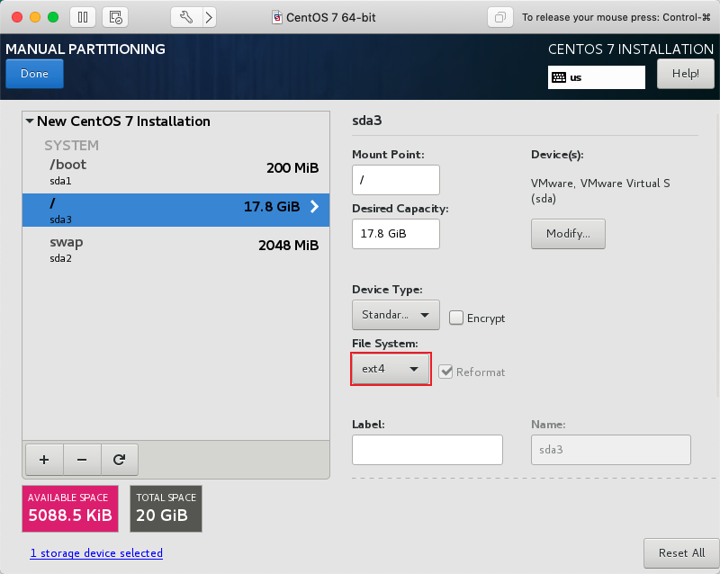Screen dimensions: 720x574
Task: Click the TOTAL SPACE 20 GiB box
Action: tap(166, 509)
